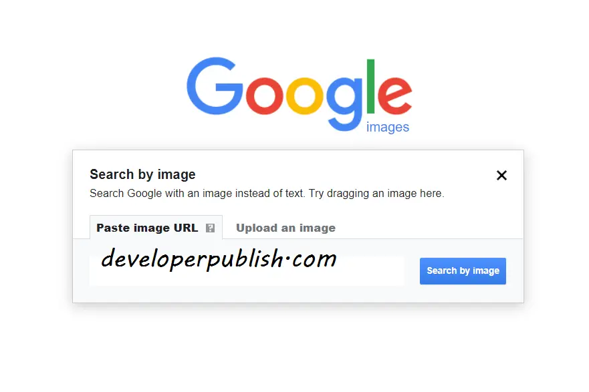Switch to the Upload an image tab
Viewport: 589px width, 392px height.
coord(285,228)
